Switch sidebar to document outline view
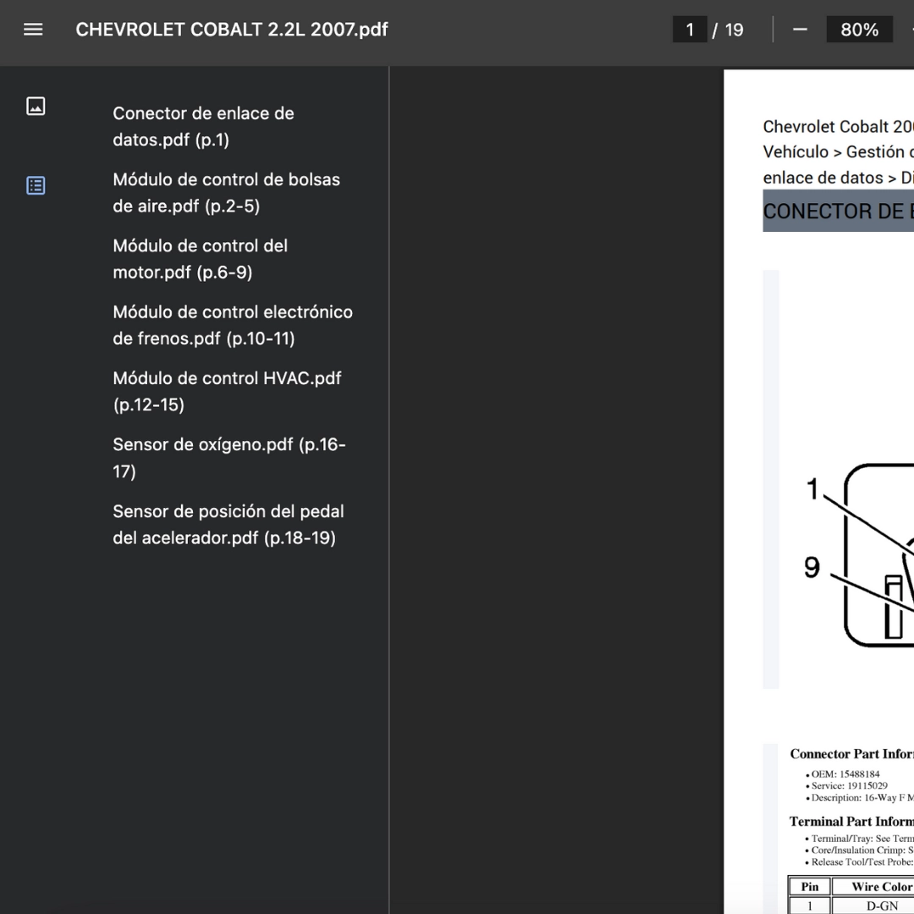The width and height of the screenshot is (914, 914). (36, 185)
